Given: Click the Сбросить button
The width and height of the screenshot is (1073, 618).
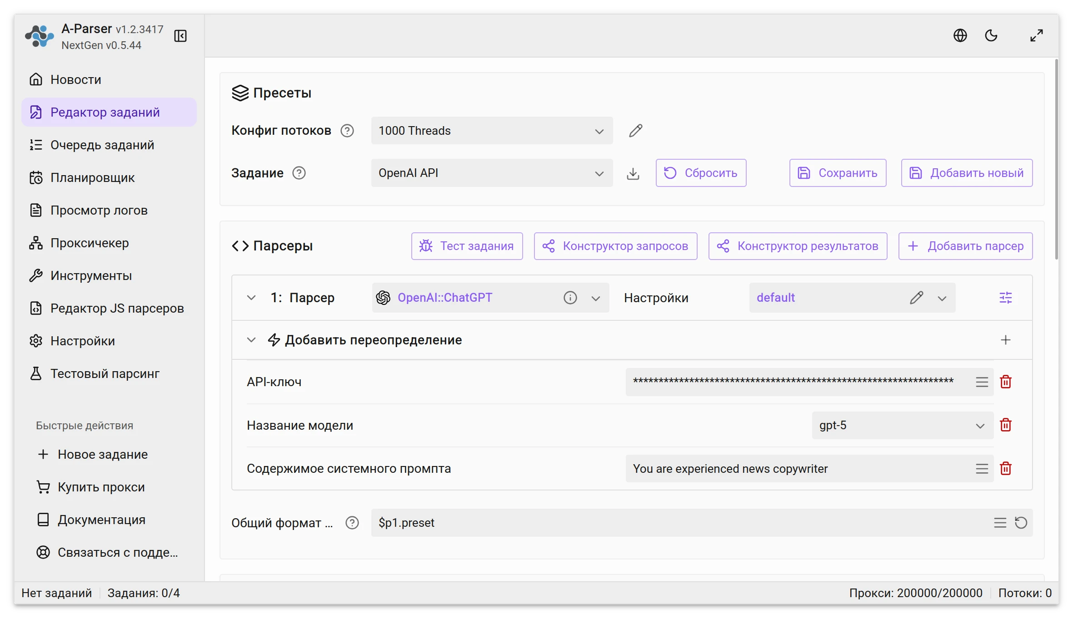Looking at the screenshot, I should coord(701,173).
